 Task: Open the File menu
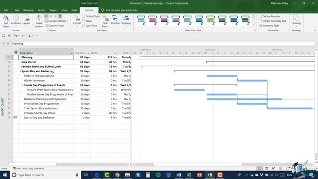tap(6, 10)
